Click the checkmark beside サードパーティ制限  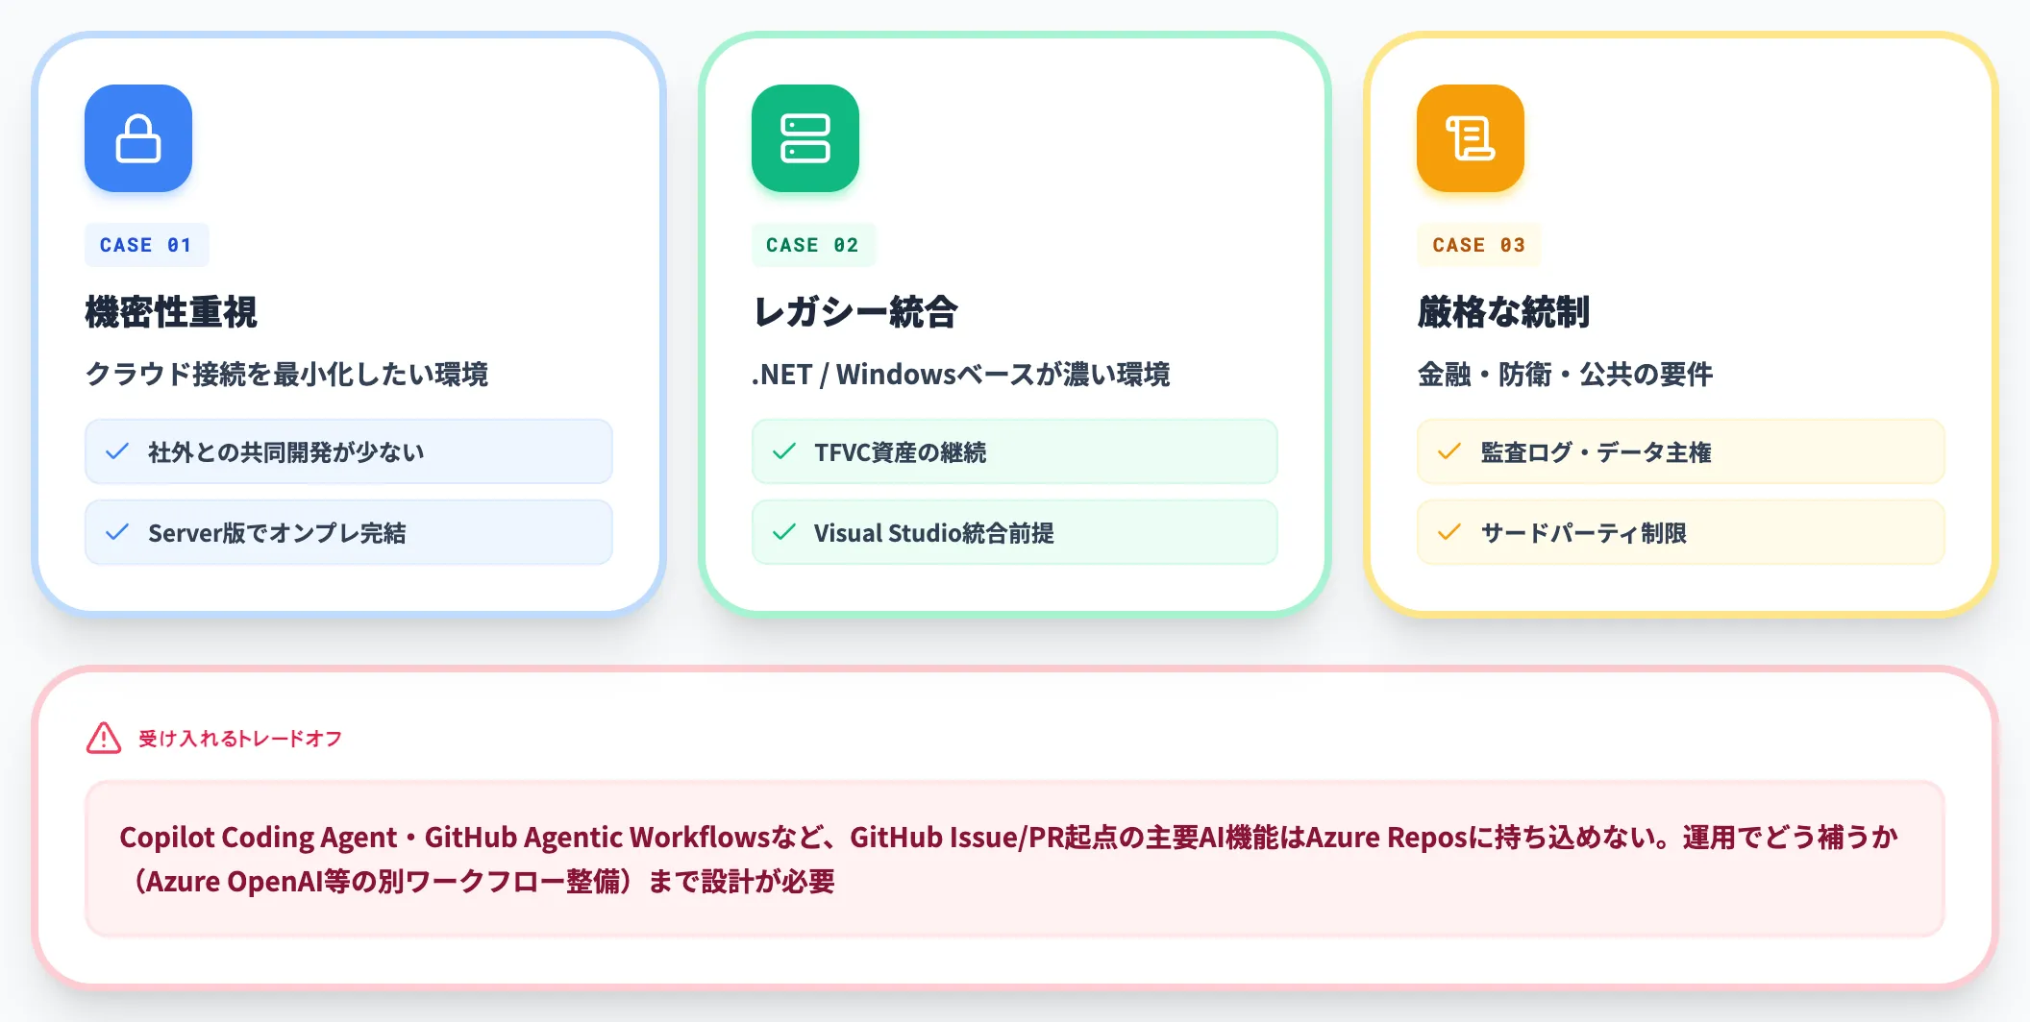1449,532
